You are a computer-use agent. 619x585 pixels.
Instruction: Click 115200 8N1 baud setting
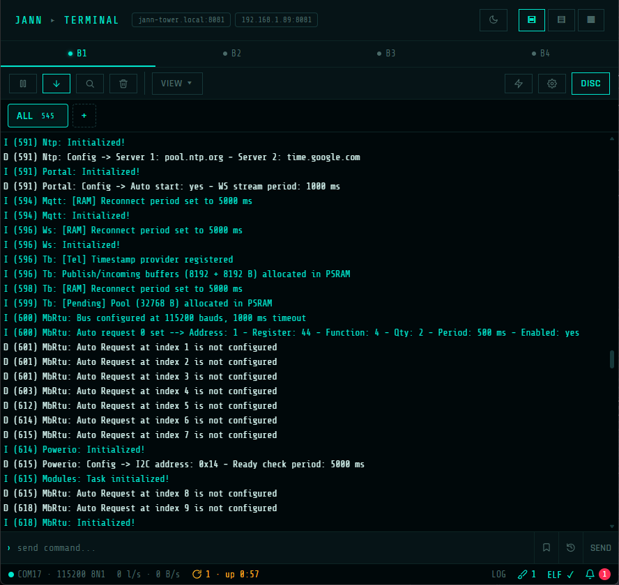[81, 575]
